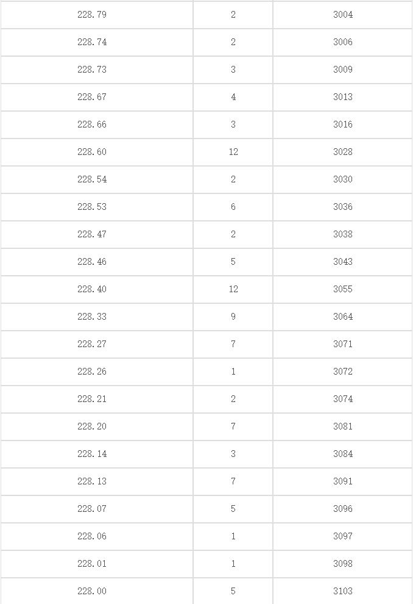Click the count 12 beside 228.60

pyautogui.click(x=233, y=152)
